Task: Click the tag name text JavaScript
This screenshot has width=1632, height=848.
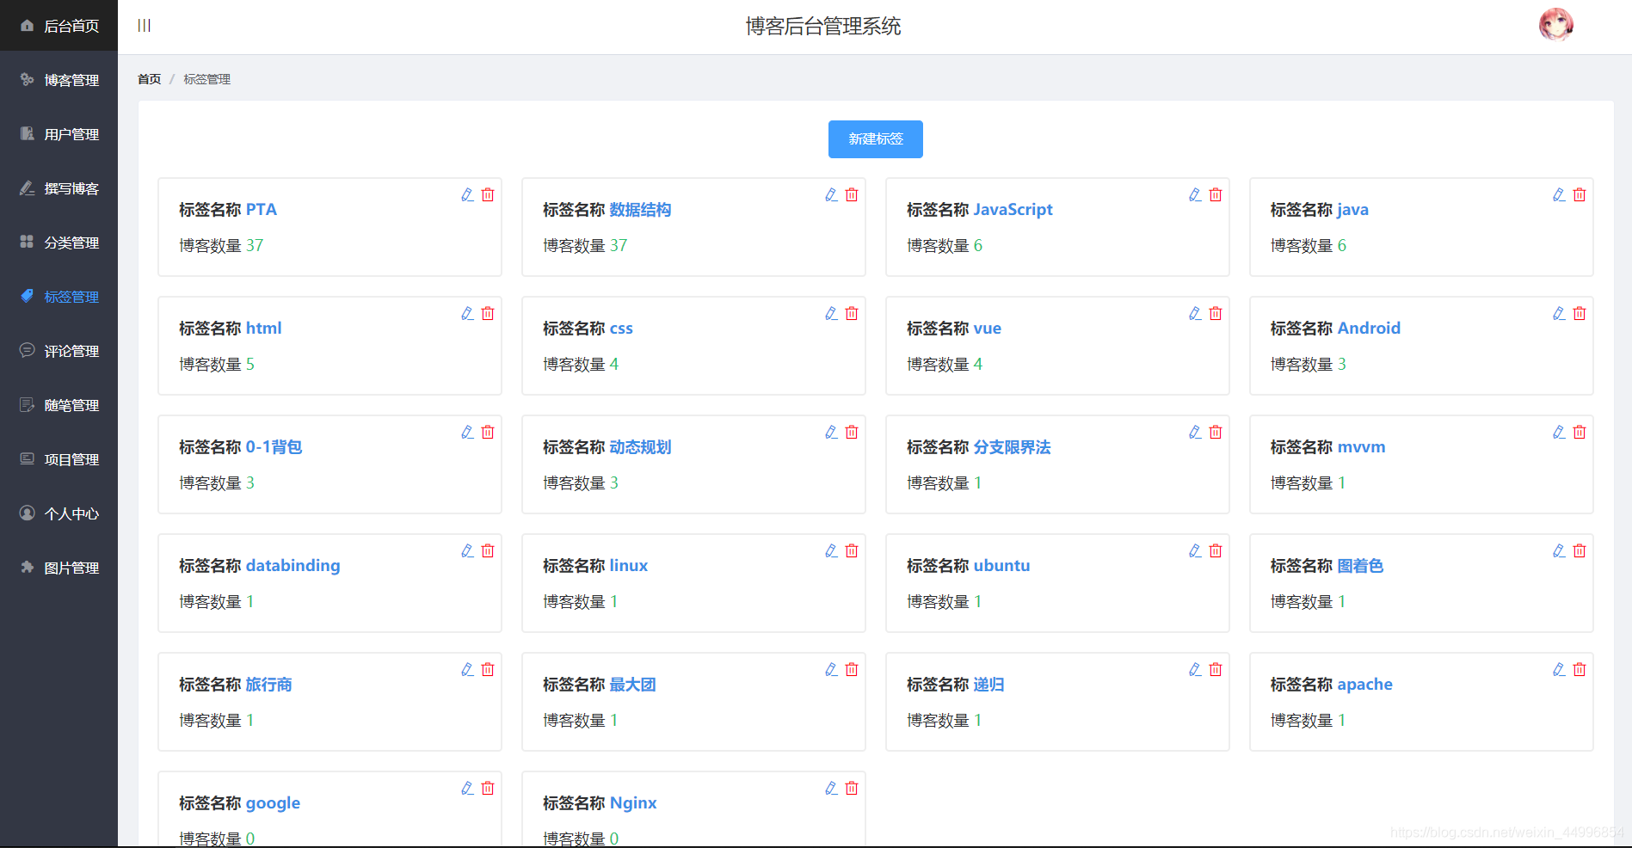Action: coord(1013,210)
